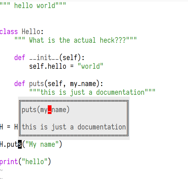The height and width of the screenshot is (179, 188).
Task: Click the string literal "world"
Action: [x=90, y=66]
